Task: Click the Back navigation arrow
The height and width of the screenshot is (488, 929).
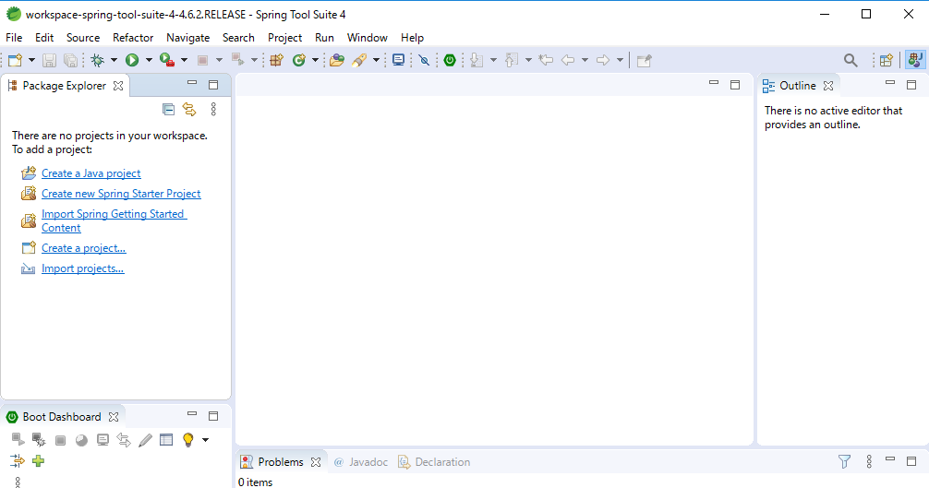Action: tap(568, 60)
